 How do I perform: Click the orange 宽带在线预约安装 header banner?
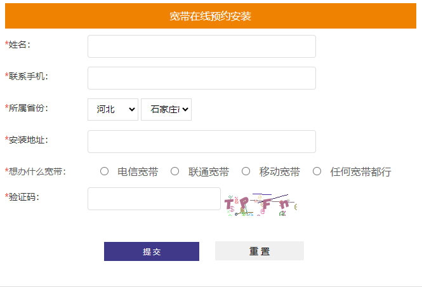[x=211, y=17]
